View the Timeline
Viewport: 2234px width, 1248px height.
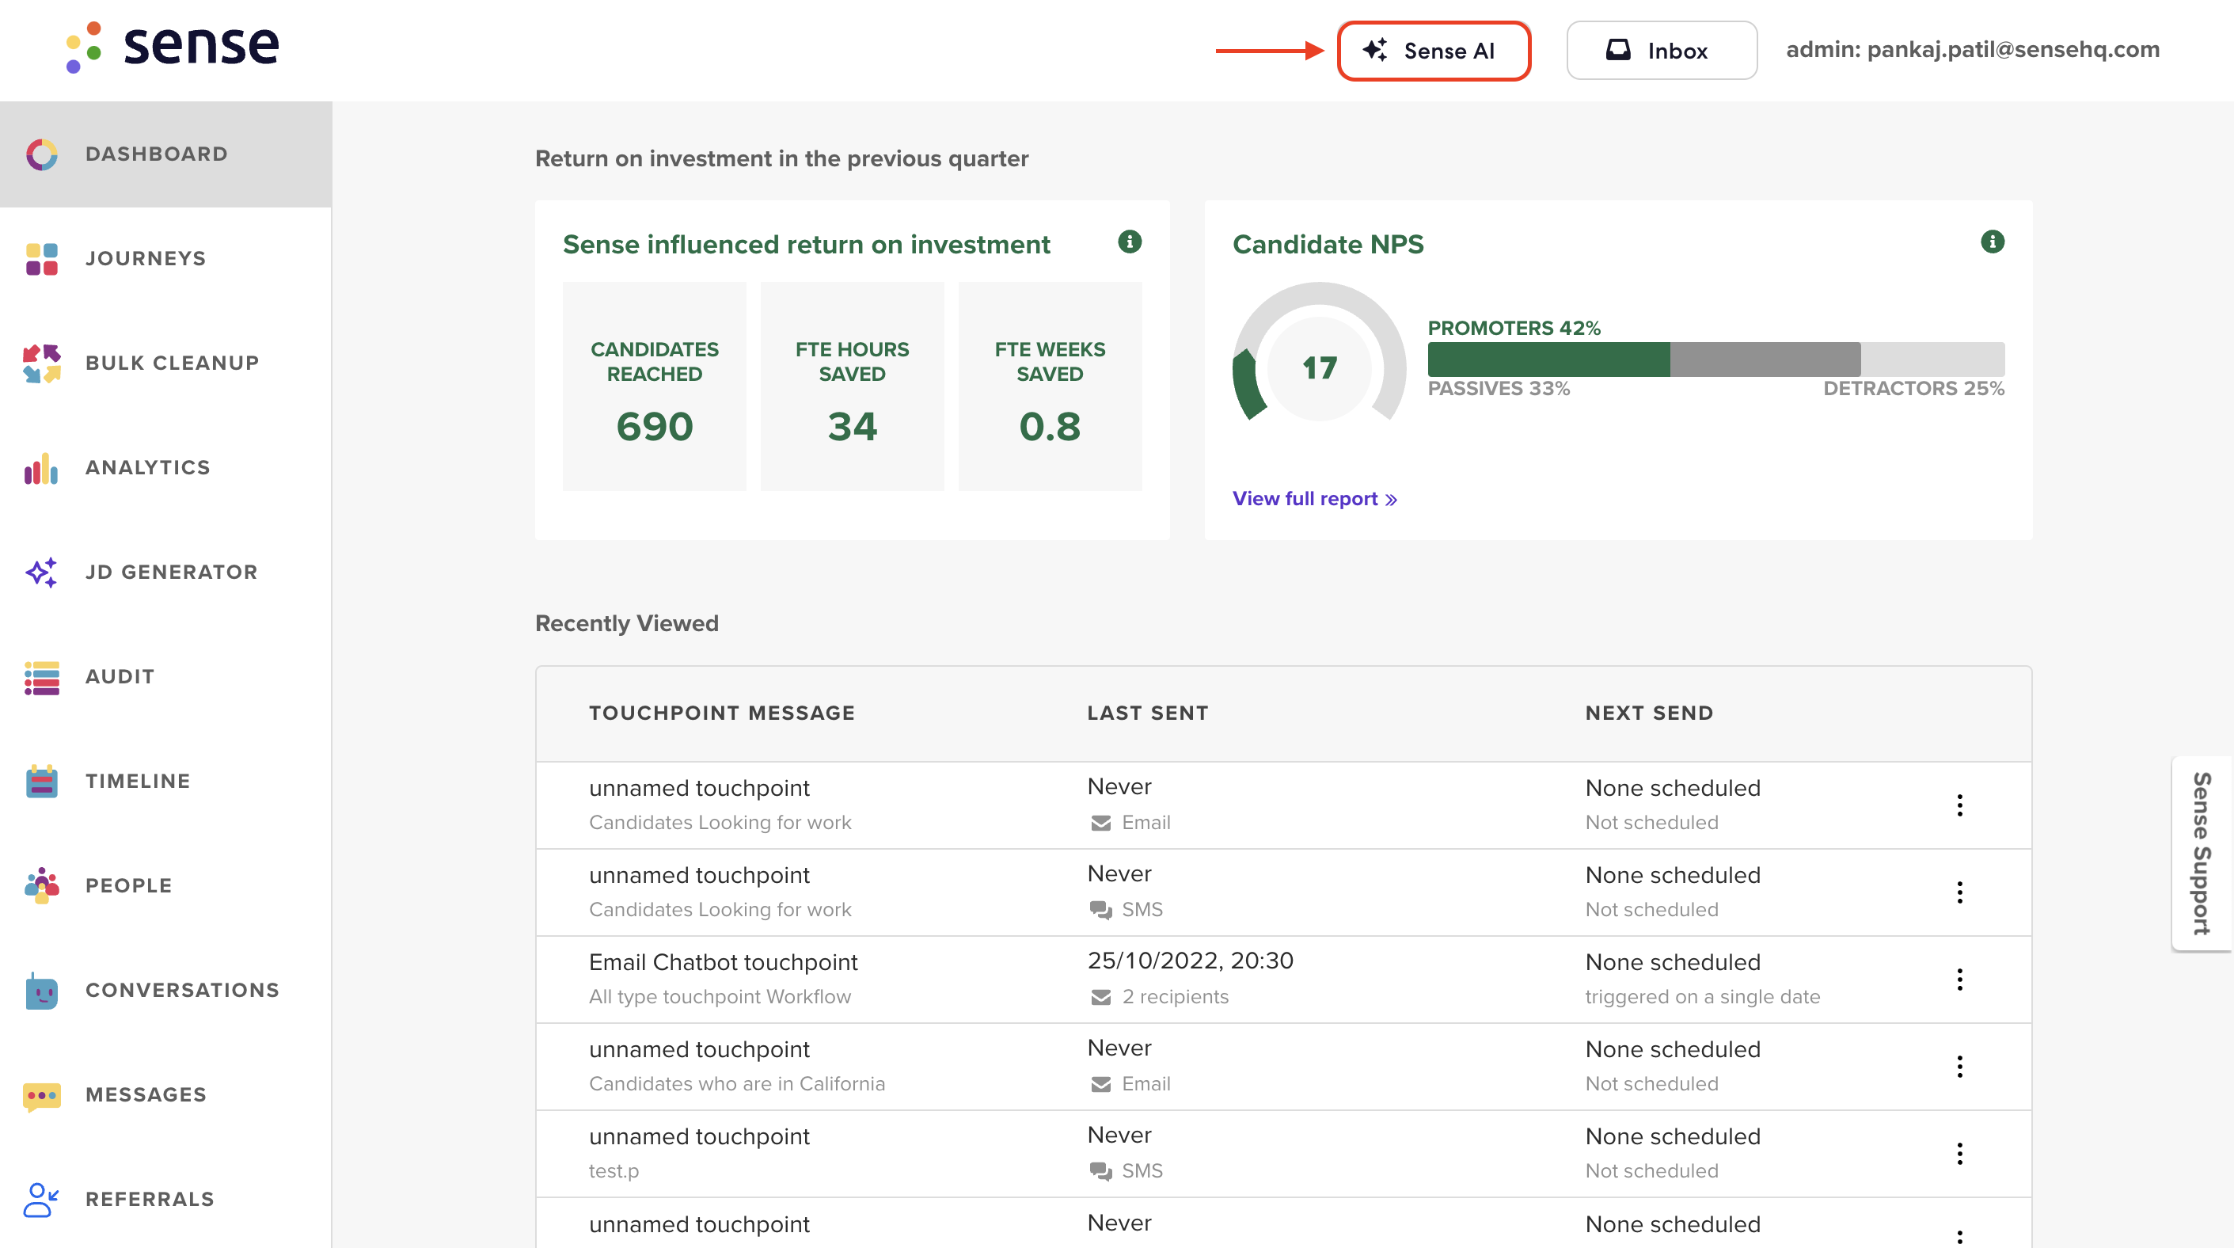[x=137, y=781]
